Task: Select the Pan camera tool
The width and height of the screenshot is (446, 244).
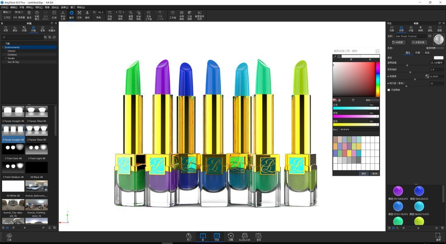Action: [79, 14]
